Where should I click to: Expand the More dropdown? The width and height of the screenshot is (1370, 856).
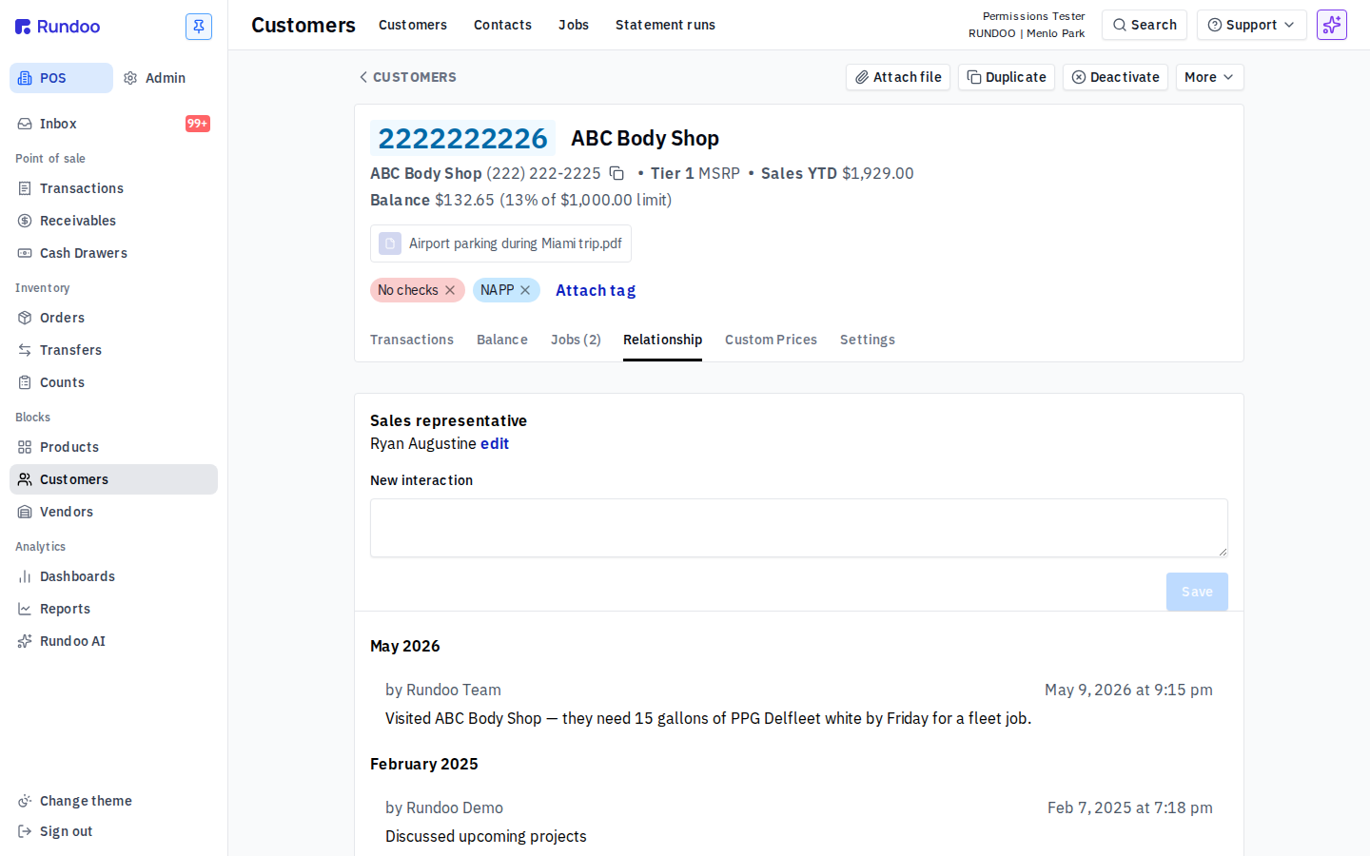click(1209, 77)
